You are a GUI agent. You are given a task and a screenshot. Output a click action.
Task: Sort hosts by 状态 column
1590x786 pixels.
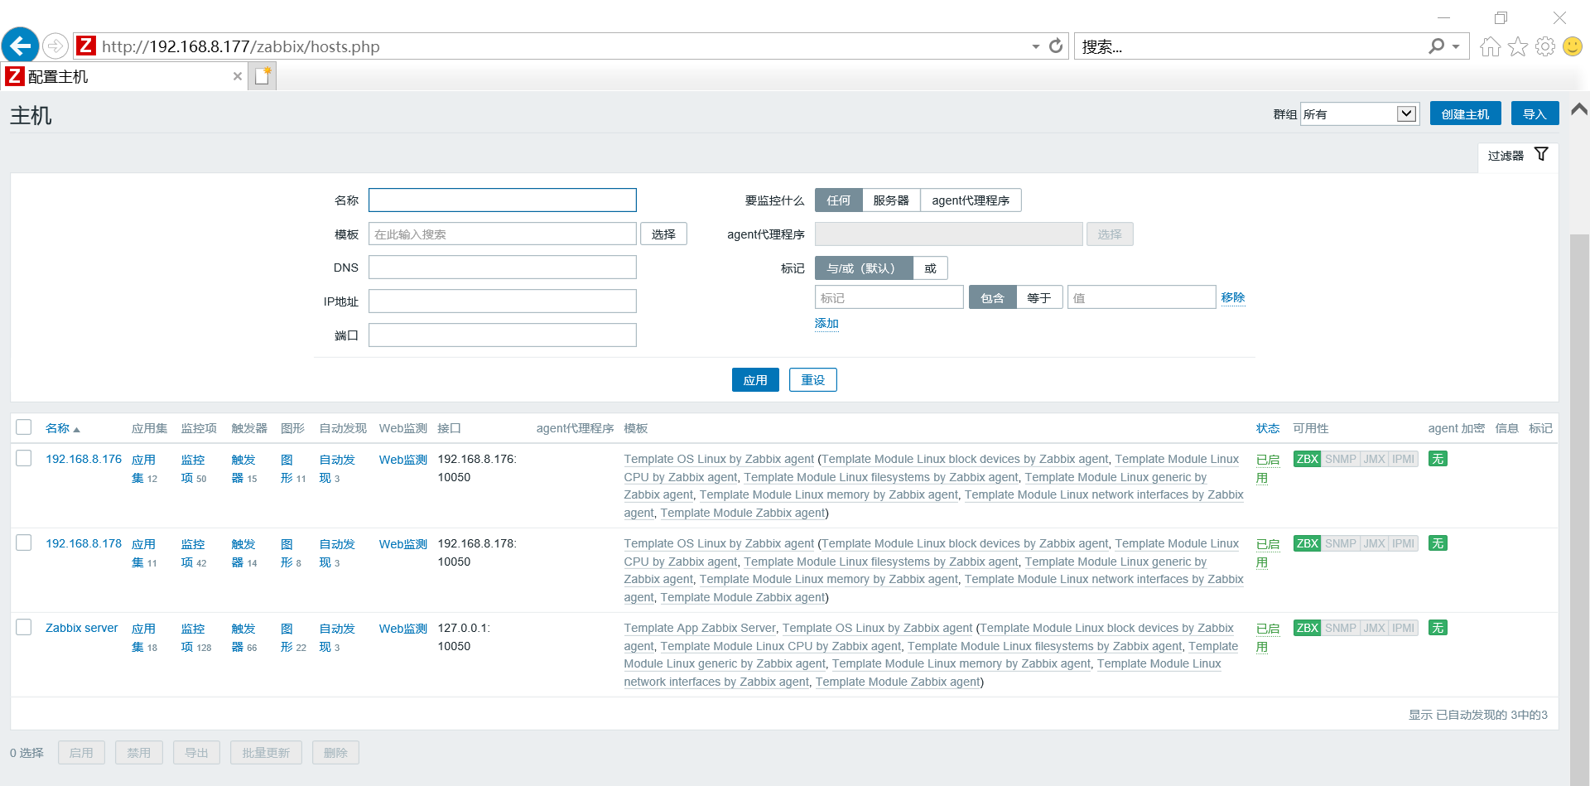pyautogui.click(x=1267, y=428)
